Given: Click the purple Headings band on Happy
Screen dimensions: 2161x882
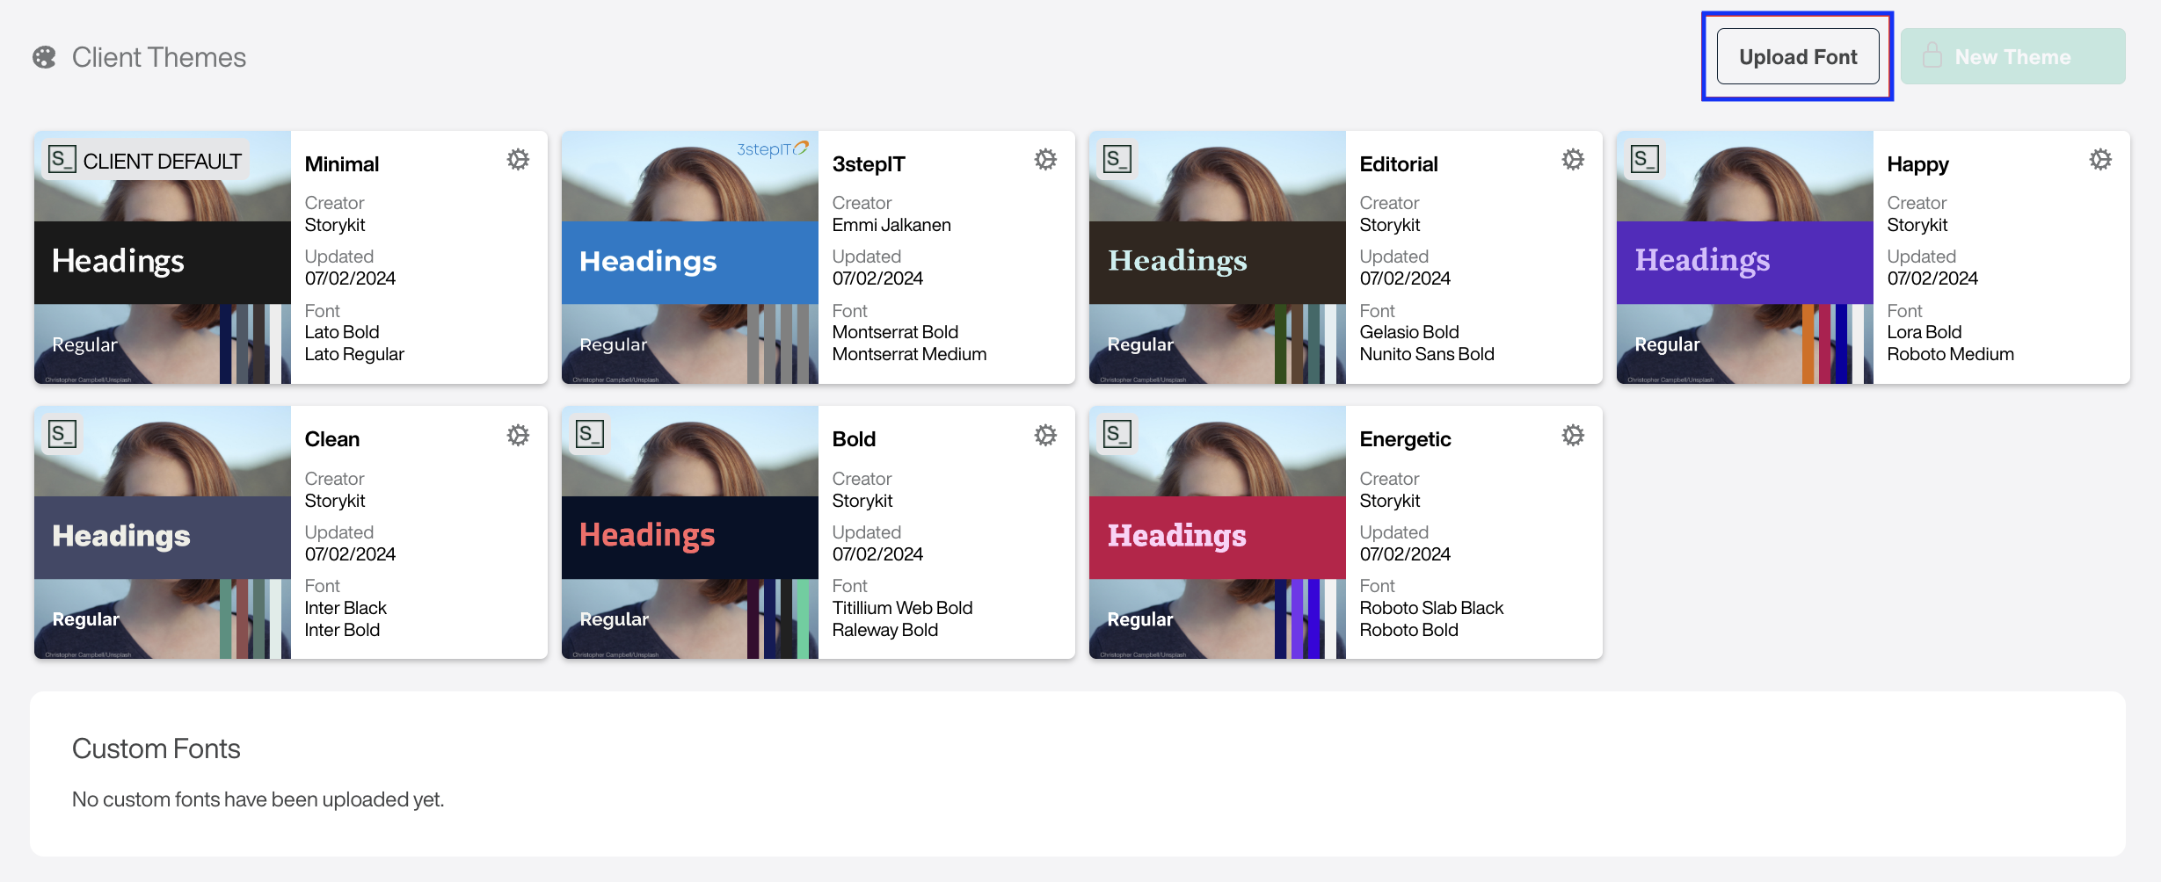Looking at the screenshot, I should (1745, 262).
